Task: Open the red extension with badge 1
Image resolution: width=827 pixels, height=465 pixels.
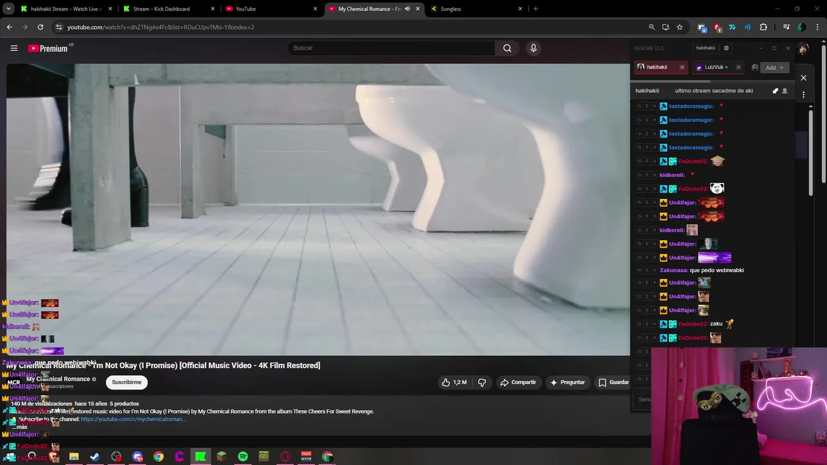Action: pyautogui.click(x=717, y=27)
